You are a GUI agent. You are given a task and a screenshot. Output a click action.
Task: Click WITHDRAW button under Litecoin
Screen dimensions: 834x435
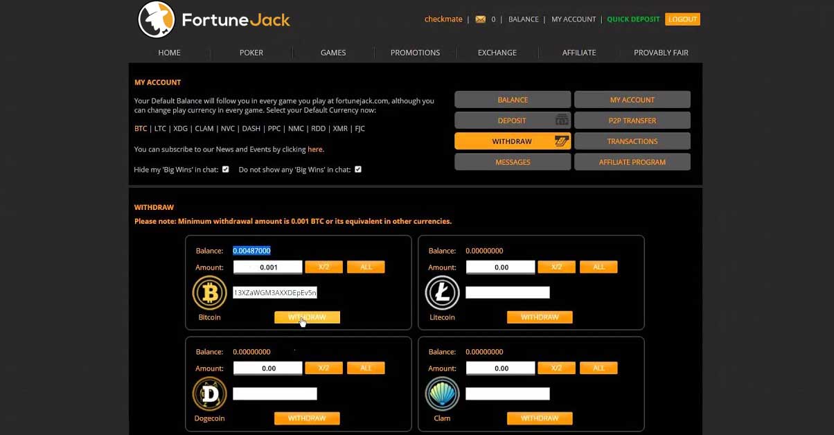pos(540,317)
